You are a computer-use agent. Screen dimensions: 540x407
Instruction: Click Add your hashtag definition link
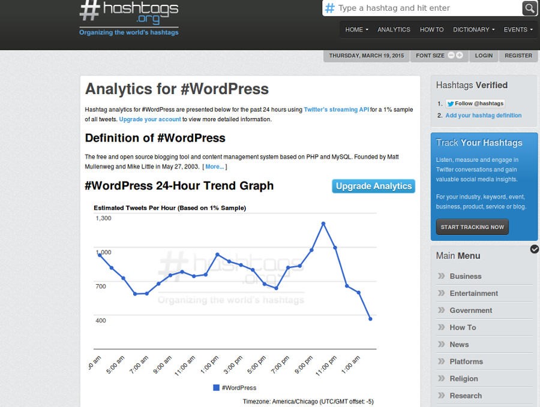(484, 115)
